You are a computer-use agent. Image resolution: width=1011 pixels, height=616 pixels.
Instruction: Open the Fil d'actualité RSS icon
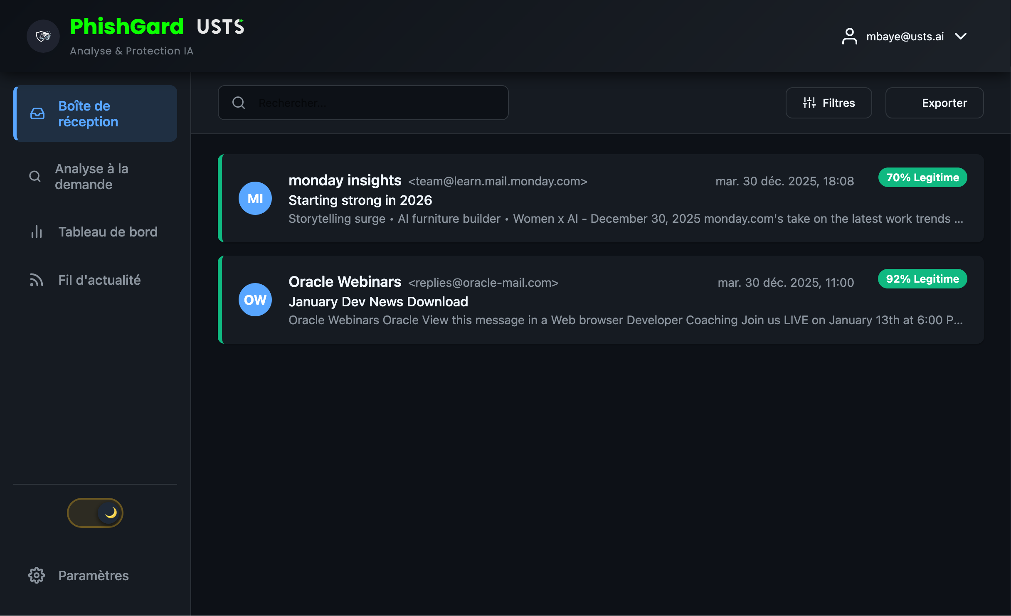click(x=36, y=280)
